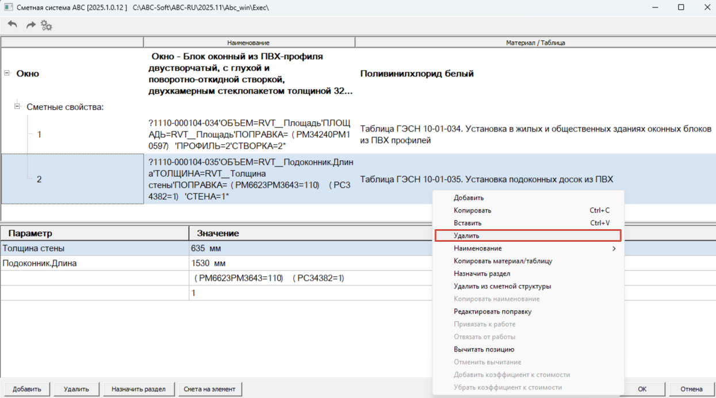
Task: Collapse the Сметные свойства node
Action: pyautogui.click(x=17, y=106)
